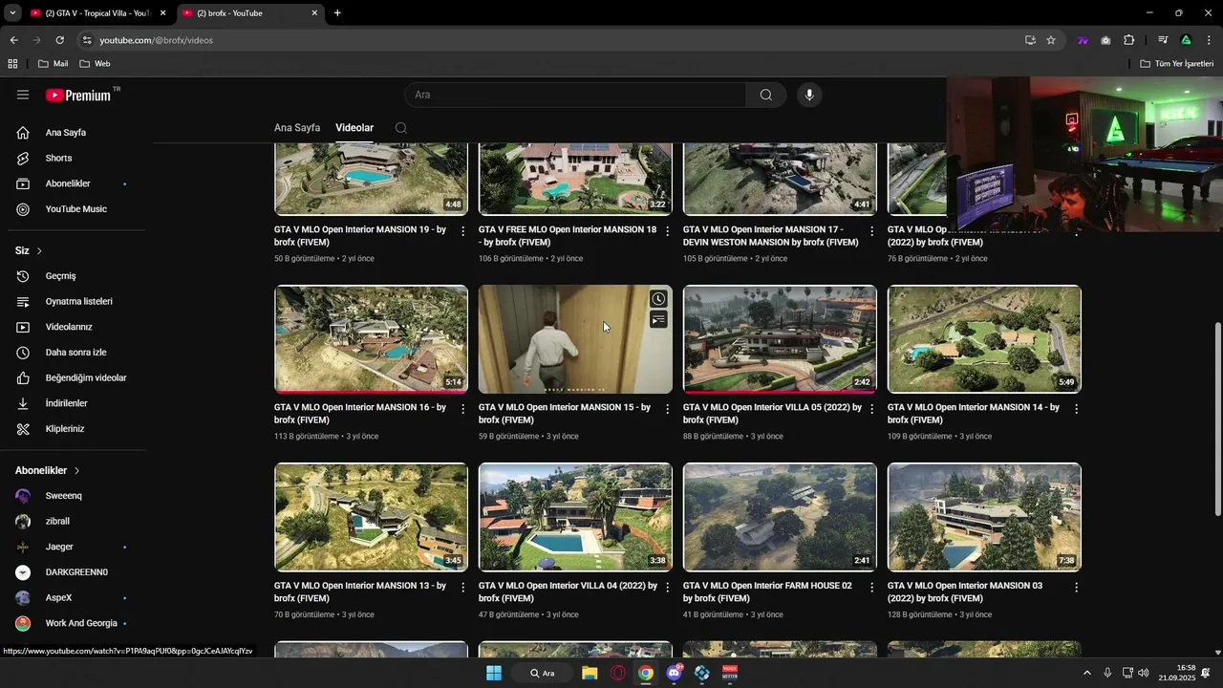Image resolution: width=1223 pixels, height=688 pixels.
Task: Show hidden system tray icons chevron
Action: click(x=1086, y=673)
